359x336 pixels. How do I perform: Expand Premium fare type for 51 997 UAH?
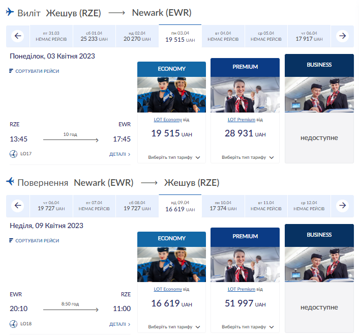coord(247,327)
